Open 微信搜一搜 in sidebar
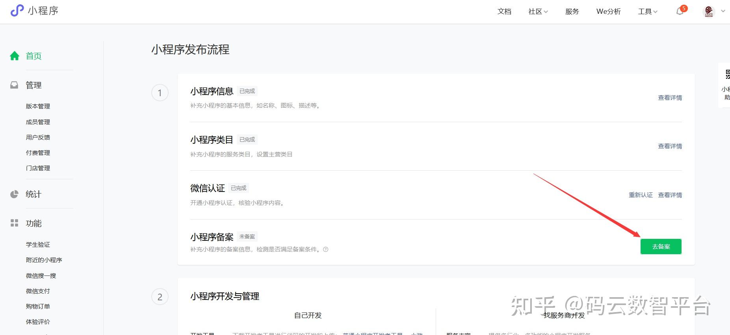Viewport: 730px width, 335px height. 41,276
